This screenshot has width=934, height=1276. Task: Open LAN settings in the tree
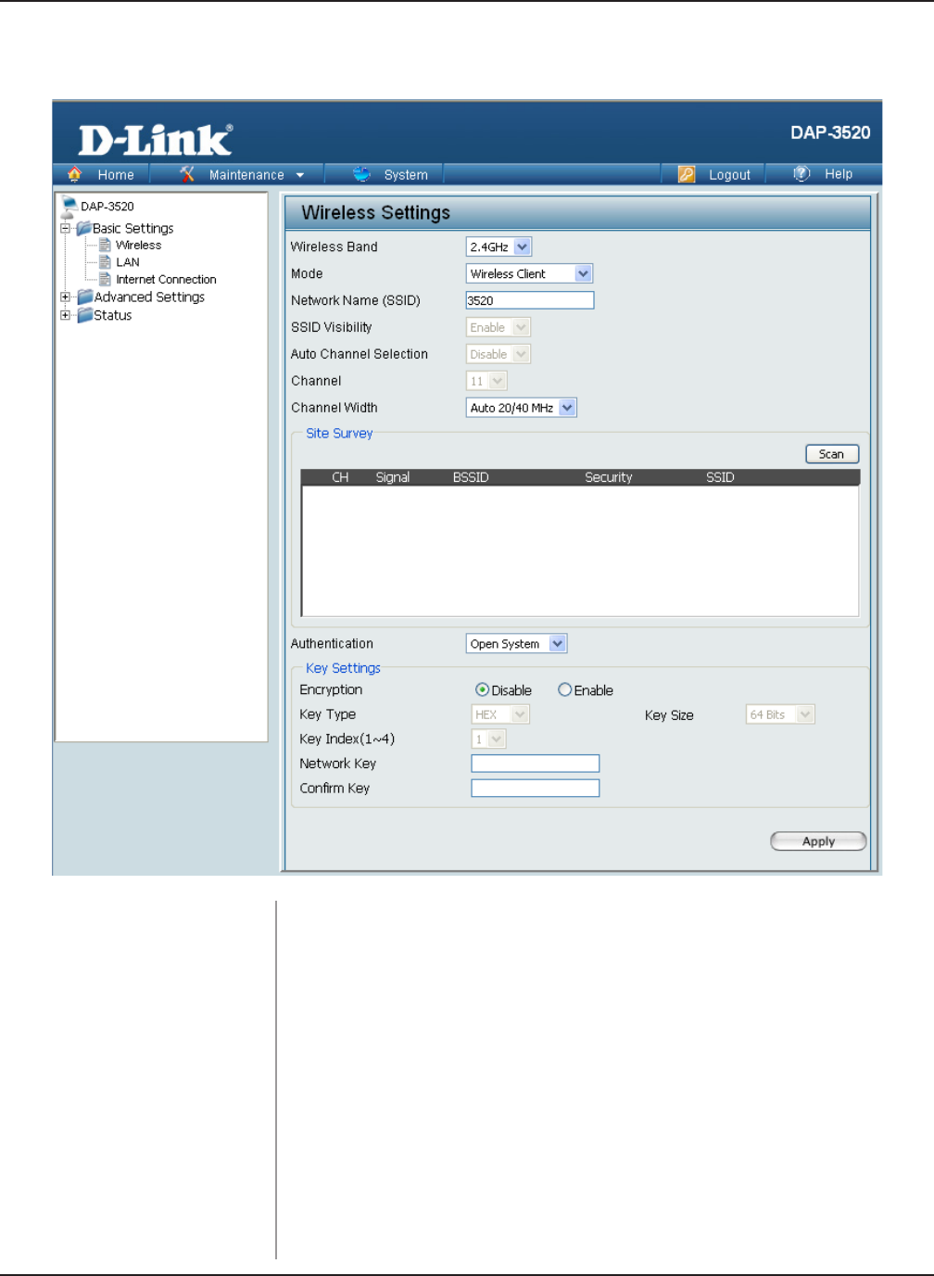tap(128, 262)
